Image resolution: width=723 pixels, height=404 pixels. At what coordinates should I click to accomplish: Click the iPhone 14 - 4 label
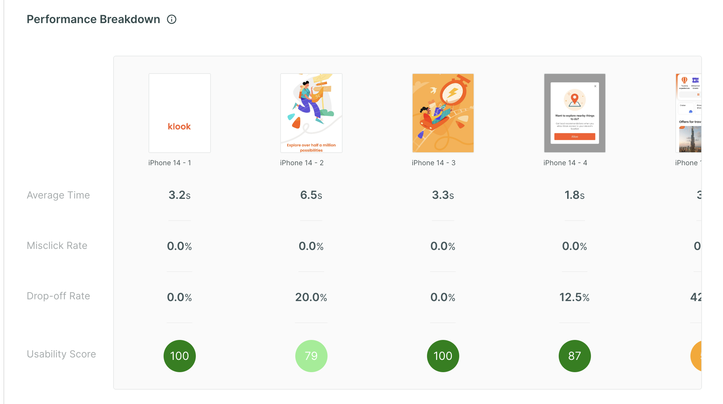click(565, 163)
